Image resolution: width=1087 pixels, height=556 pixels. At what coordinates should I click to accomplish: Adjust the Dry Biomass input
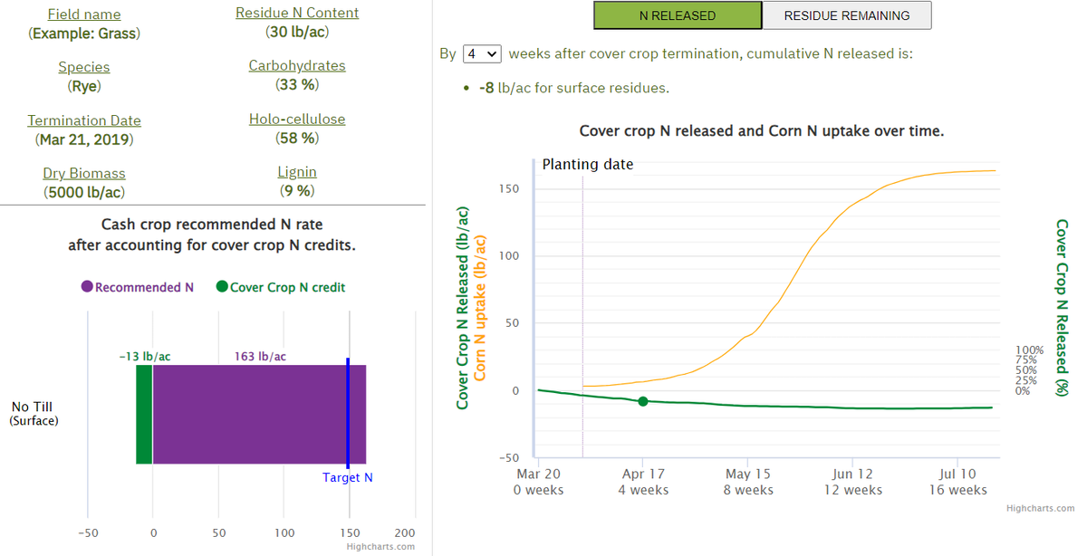84,172
